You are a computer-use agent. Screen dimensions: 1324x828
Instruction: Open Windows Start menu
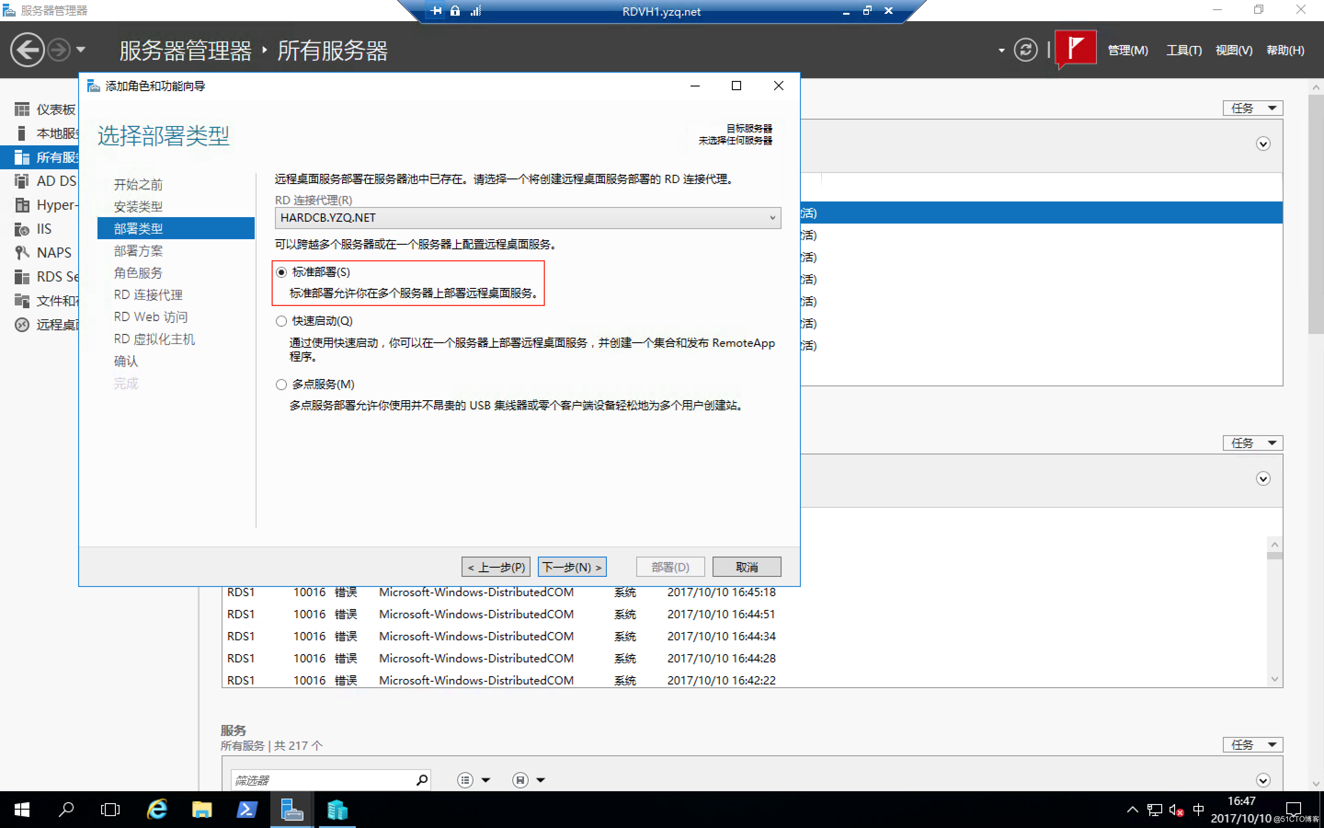pyautogui.click(x=22, y=810)
